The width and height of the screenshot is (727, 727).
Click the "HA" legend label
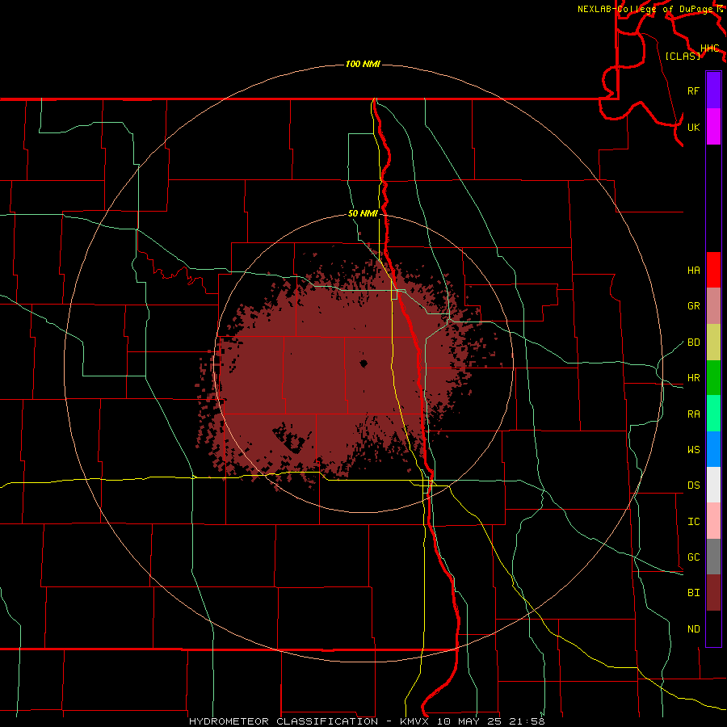693,271
